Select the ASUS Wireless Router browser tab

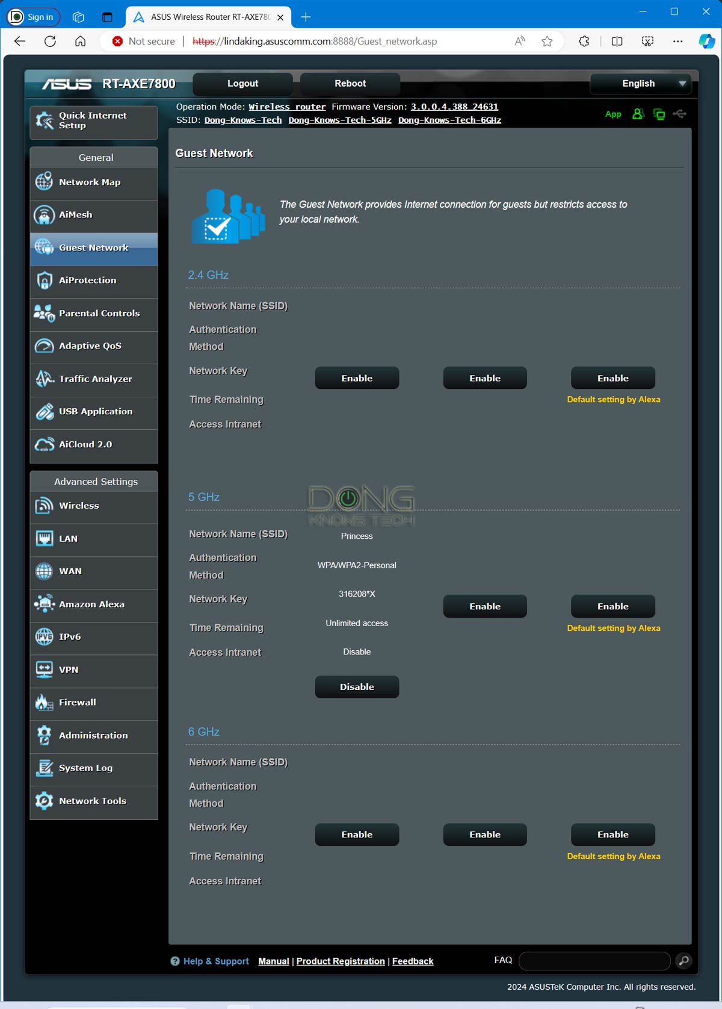(x=208, y=17)
